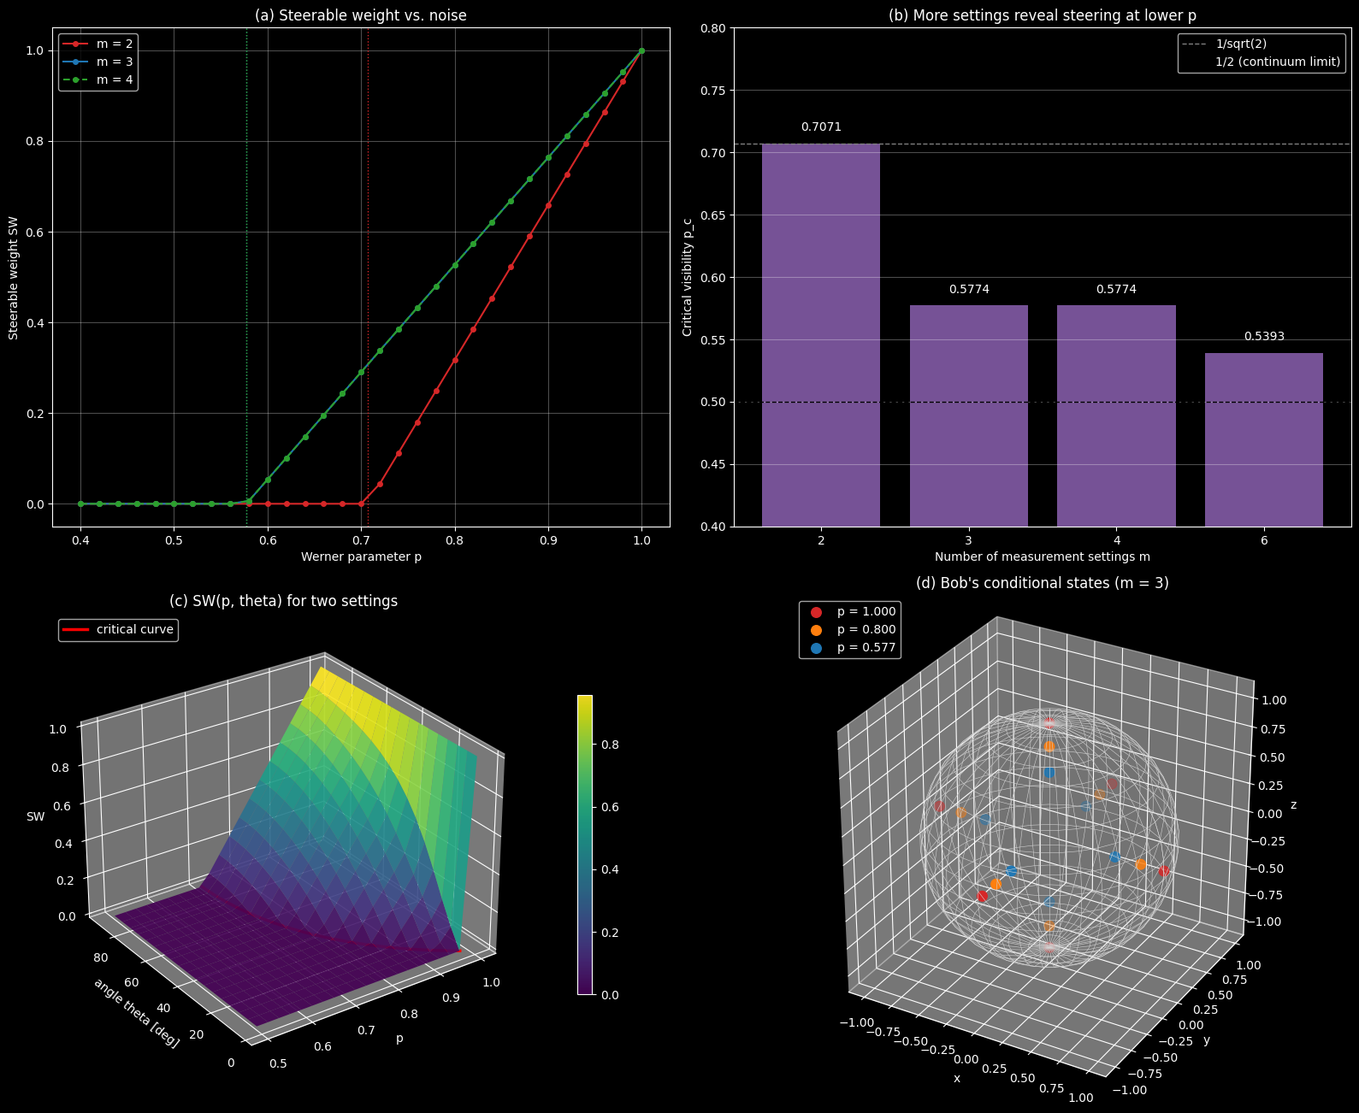Select the "1/sqrt(2)" legend entry
The width and height of the screenshot is (1359, 1113).
(1223, 44)
